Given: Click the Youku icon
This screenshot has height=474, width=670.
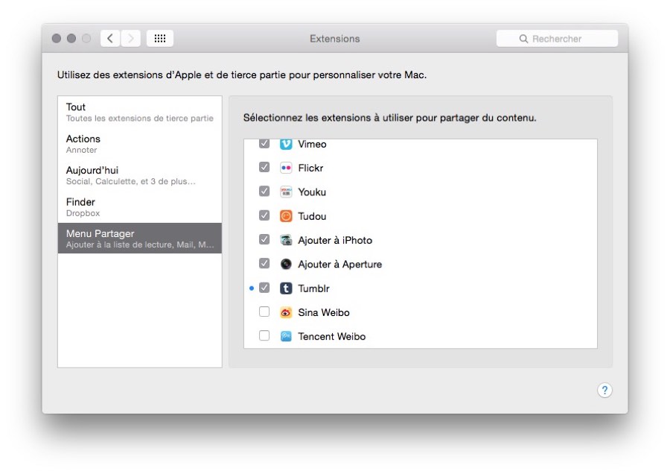Looking at the screenshot, I should 286,192.
